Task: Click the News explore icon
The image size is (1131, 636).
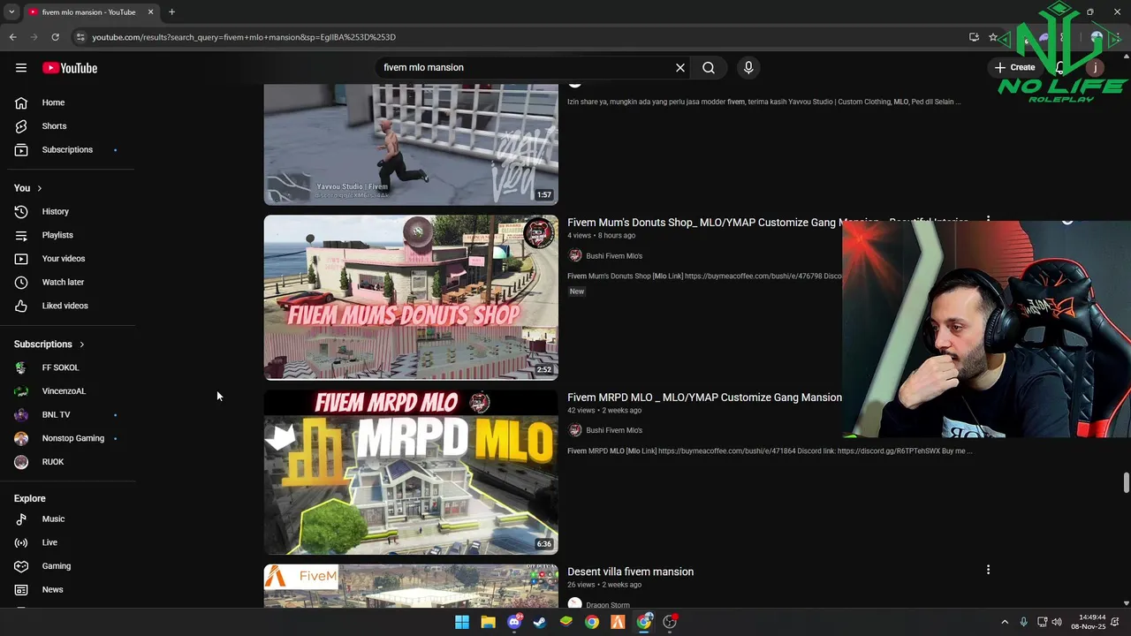Action: click(22, 589)
